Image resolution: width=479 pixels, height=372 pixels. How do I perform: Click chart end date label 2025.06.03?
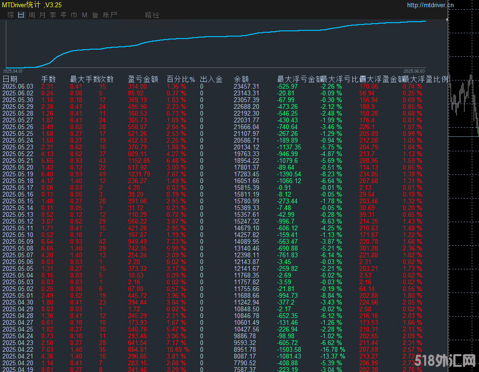tap(414, 71)
